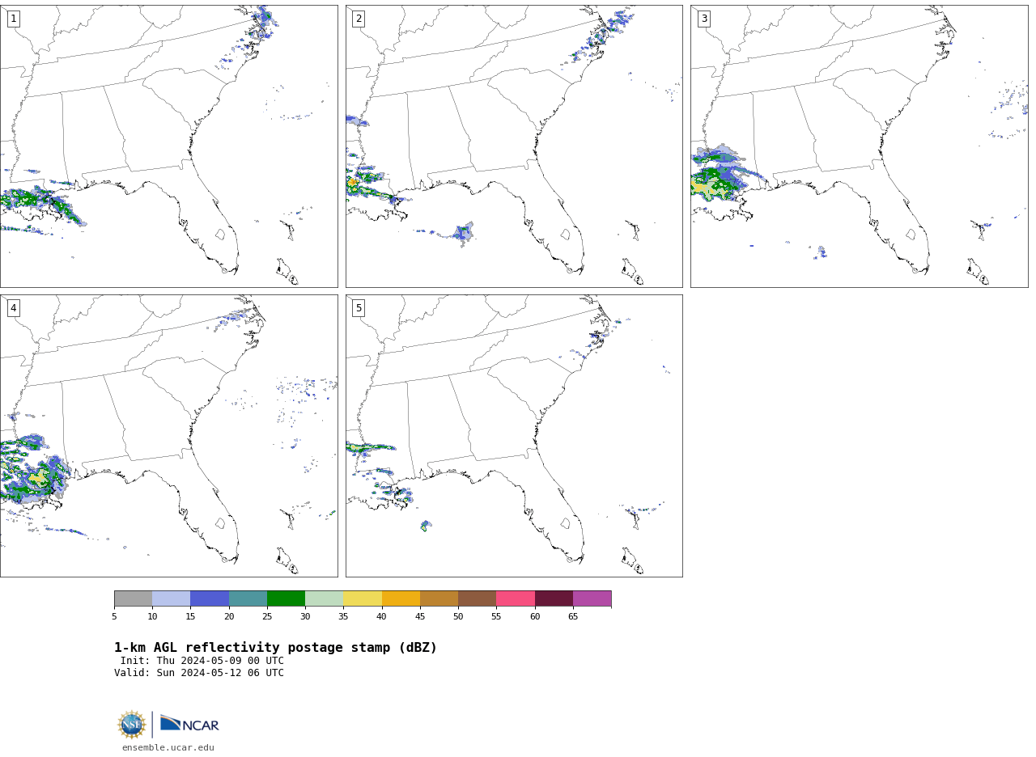Screen dimensions: 1036x757
Task: Click the ensemble.ucar.edu text
Action: [168, 747]
